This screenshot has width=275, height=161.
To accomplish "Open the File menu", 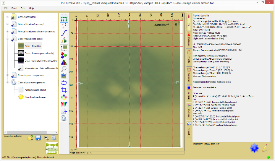I will click(6, 8).
